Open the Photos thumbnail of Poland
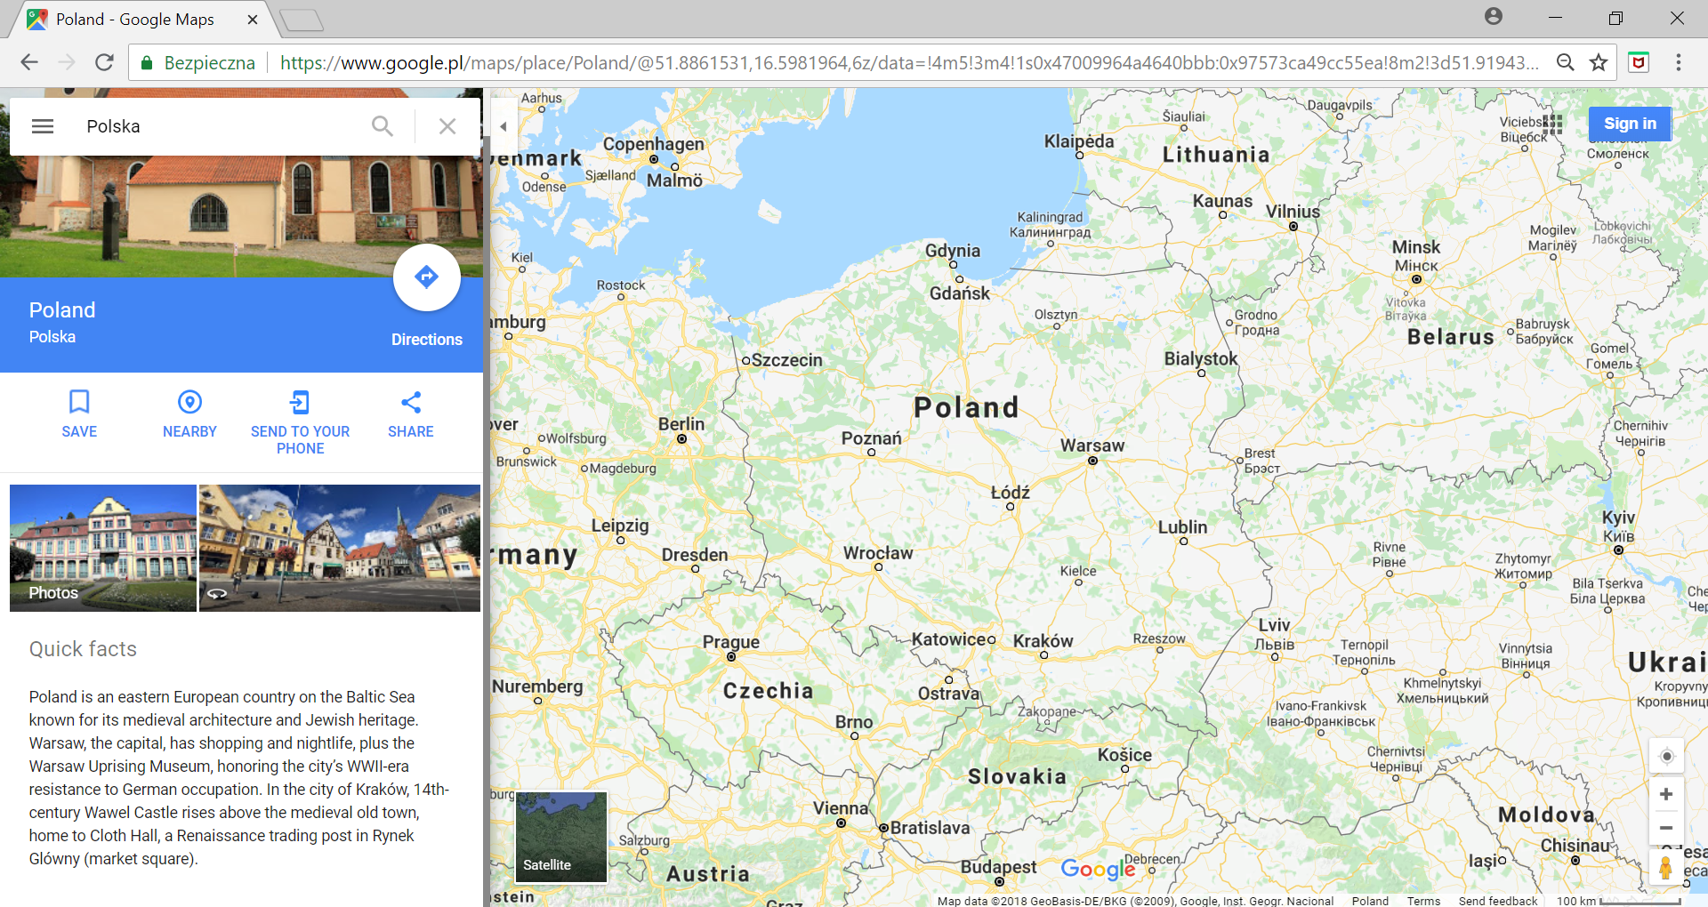Screen dimensions: 1708x907 click(102, 548)
